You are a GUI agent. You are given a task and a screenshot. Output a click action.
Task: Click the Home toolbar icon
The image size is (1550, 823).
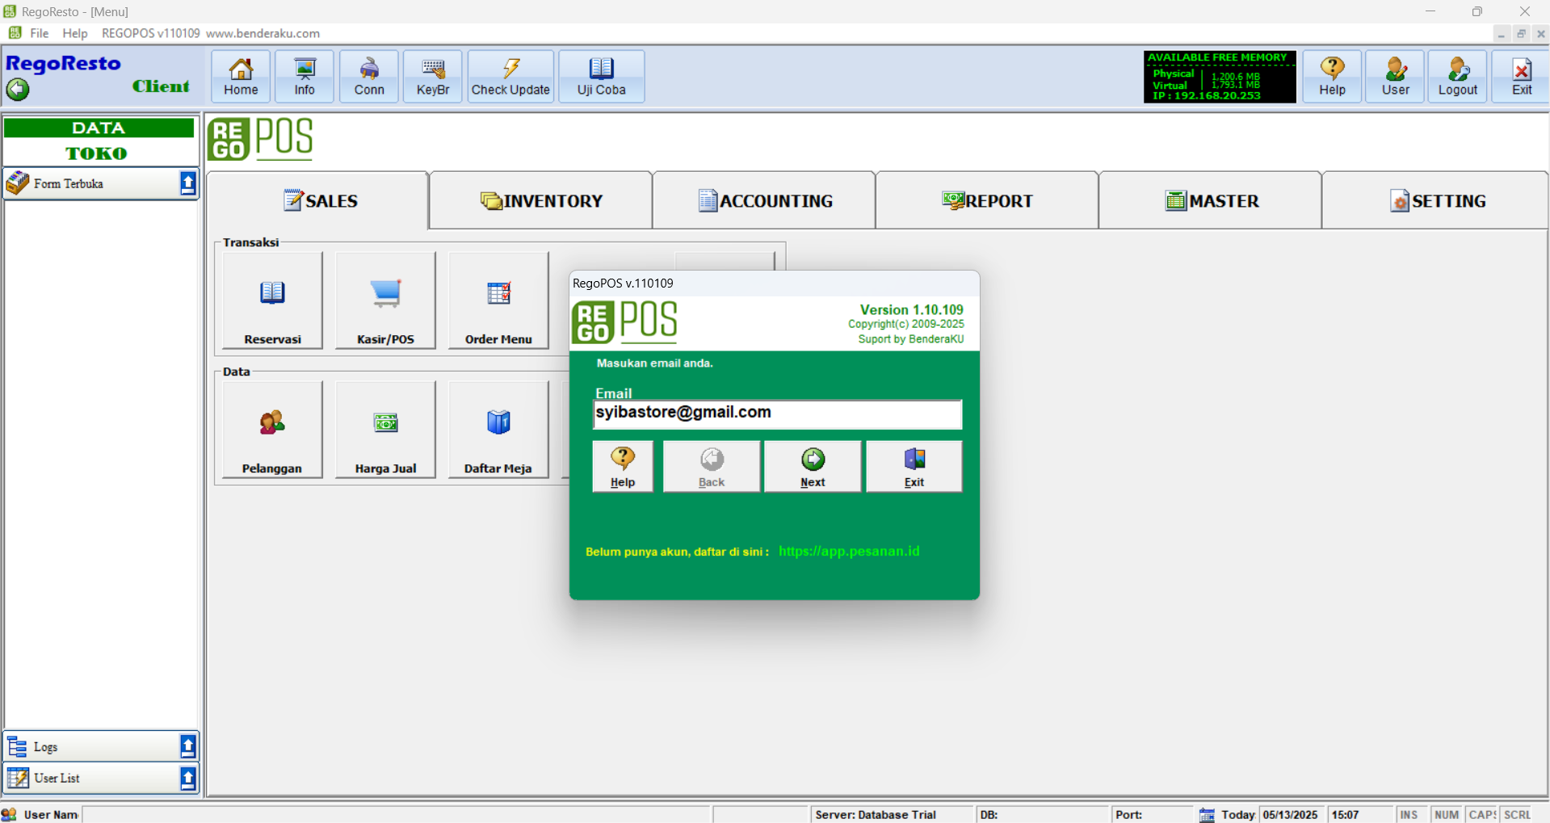241,77
